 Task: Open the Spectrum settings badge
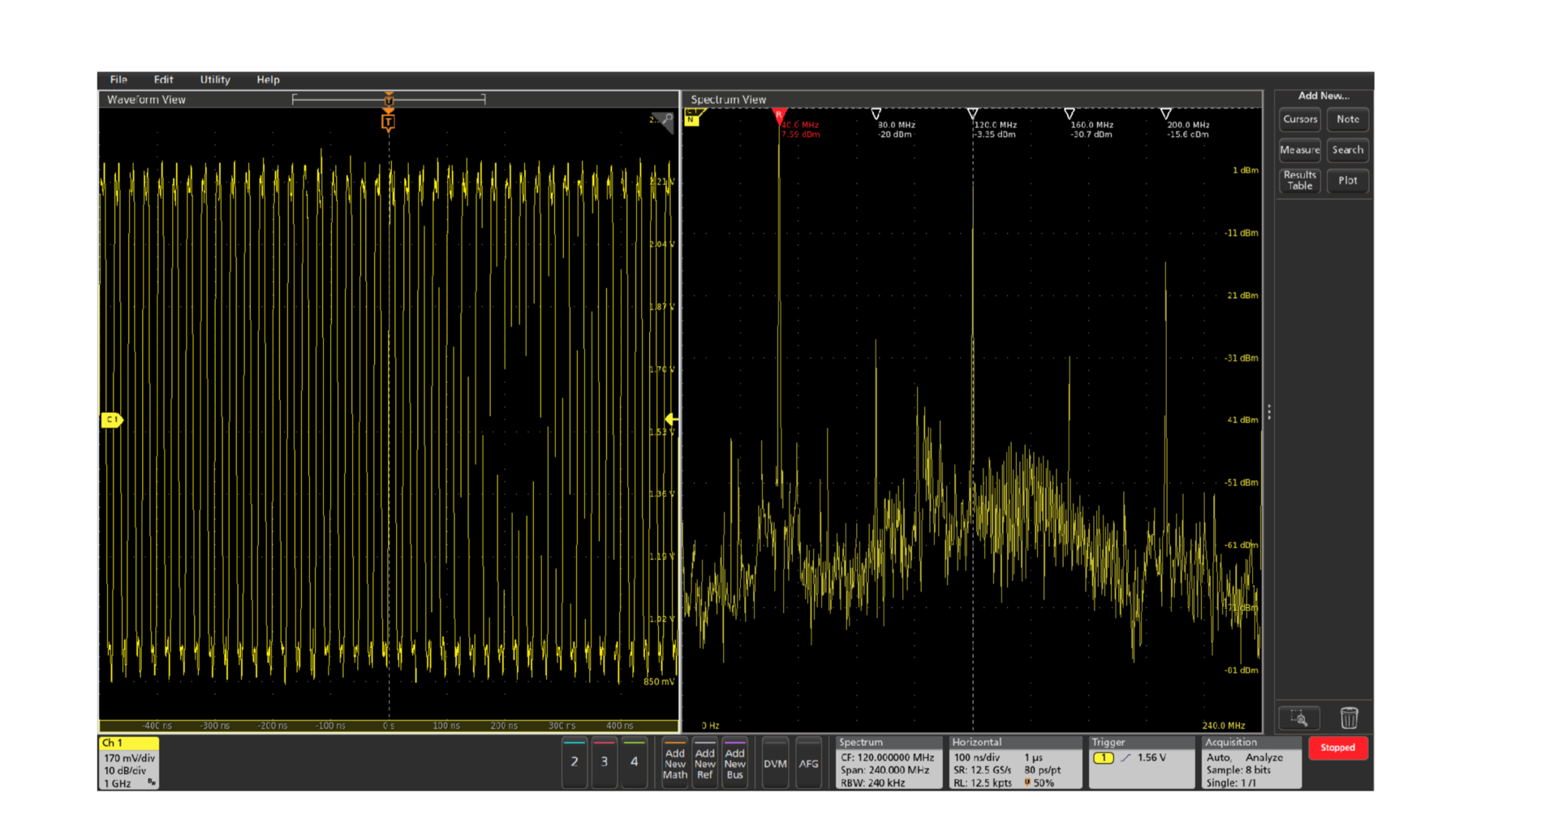[889, 763]
